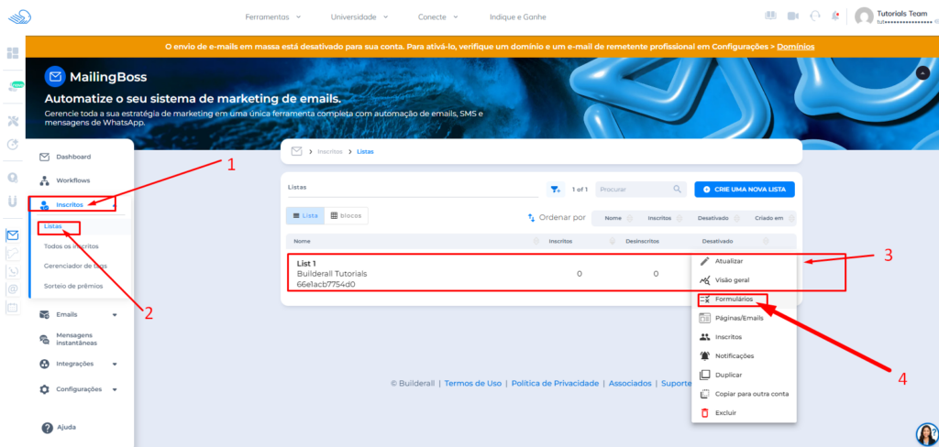The width and height of the screenshot is (939, 447).
Task: Open the book icon in top bar
Action: tap(770, 16)
